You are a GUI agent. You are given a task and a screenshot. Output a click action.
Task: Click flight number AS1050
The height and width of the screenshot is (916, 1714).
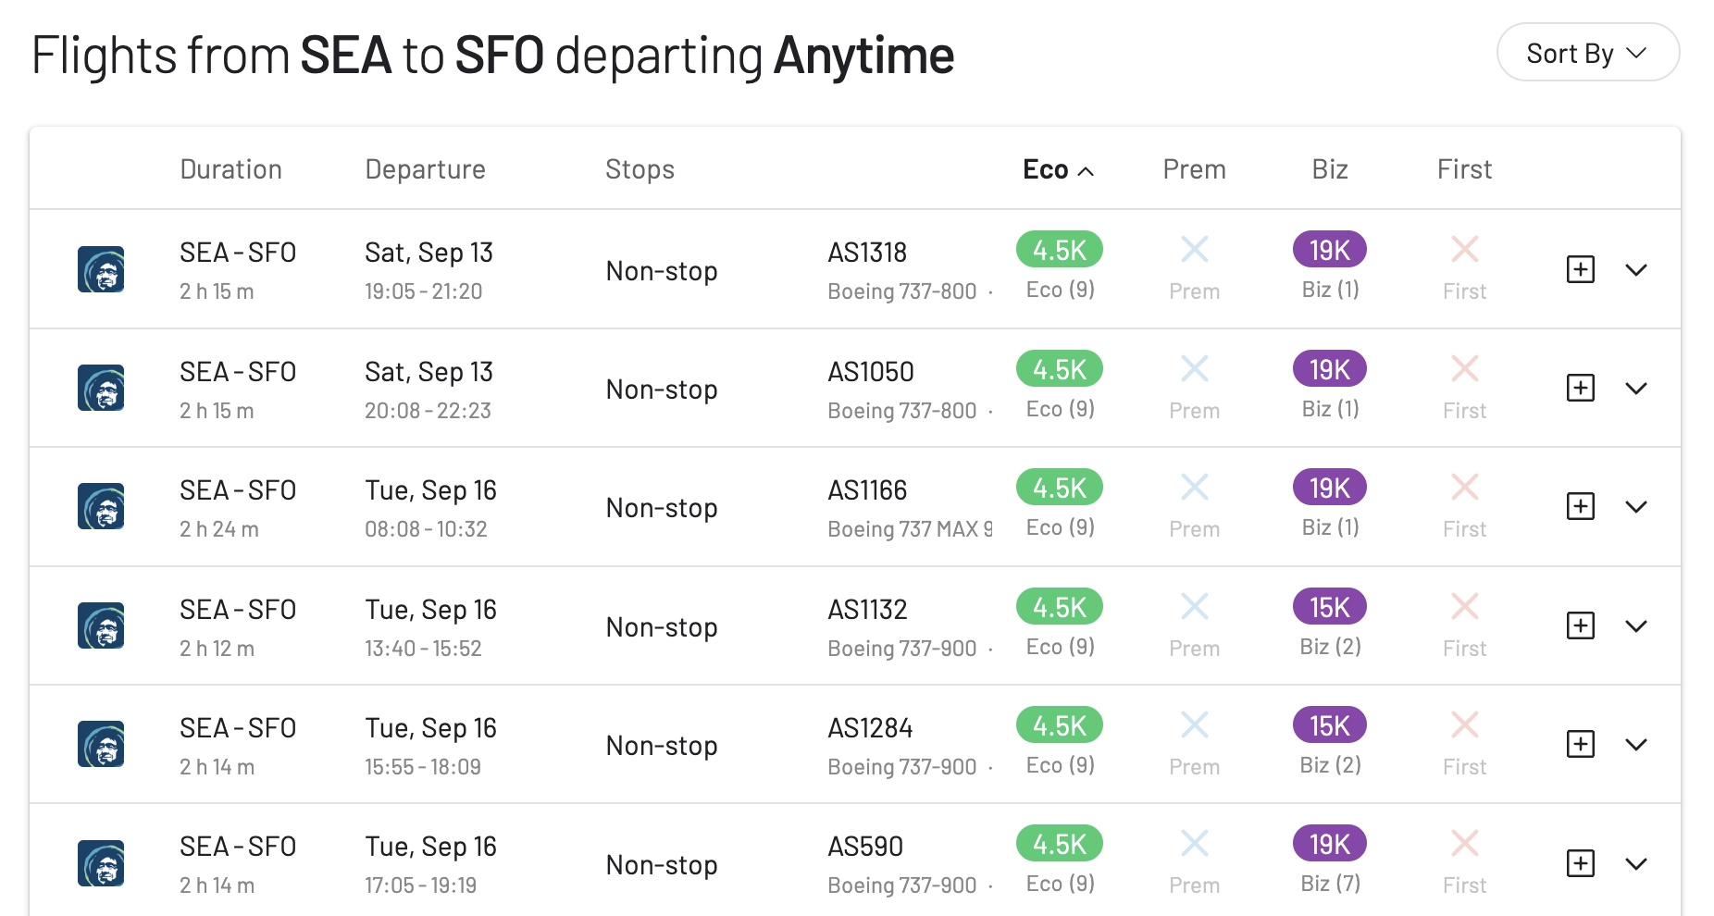[x=871, y=372]
